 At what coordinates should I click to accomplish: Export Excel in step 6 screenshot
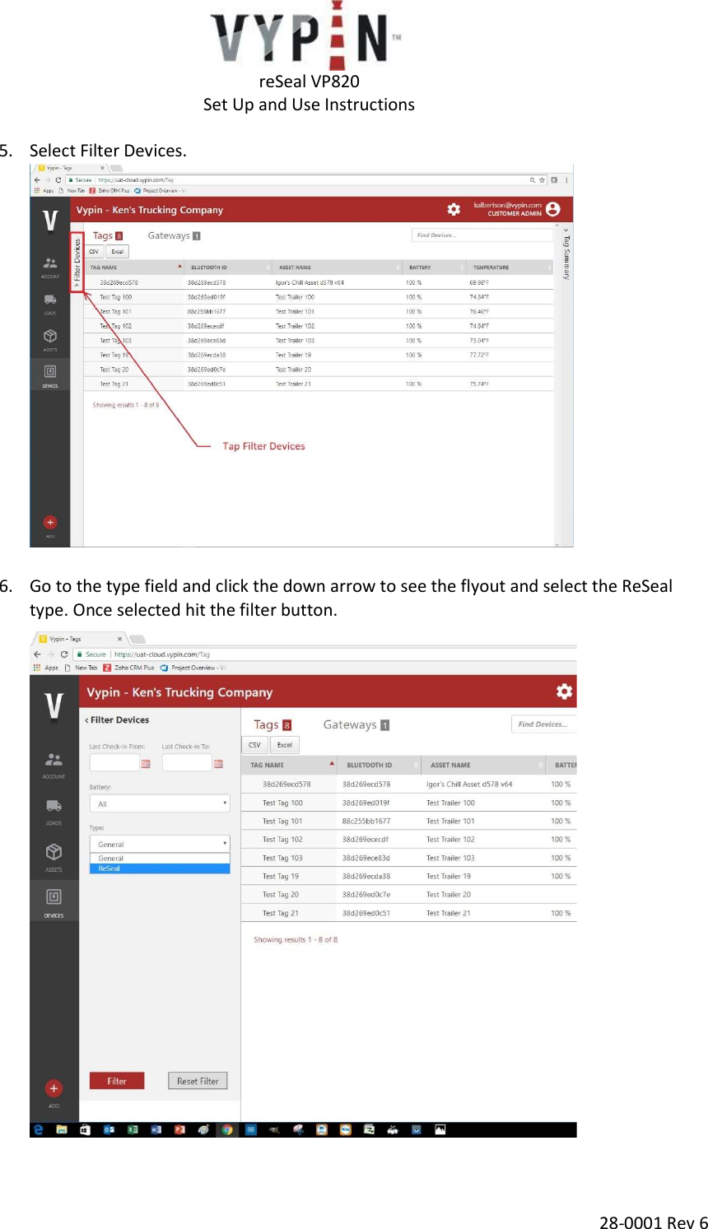coord(285,745)
